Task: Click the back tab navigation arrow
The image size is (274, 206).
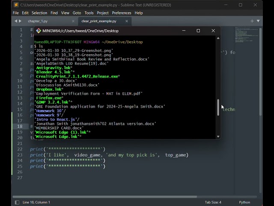Action: 16,21
